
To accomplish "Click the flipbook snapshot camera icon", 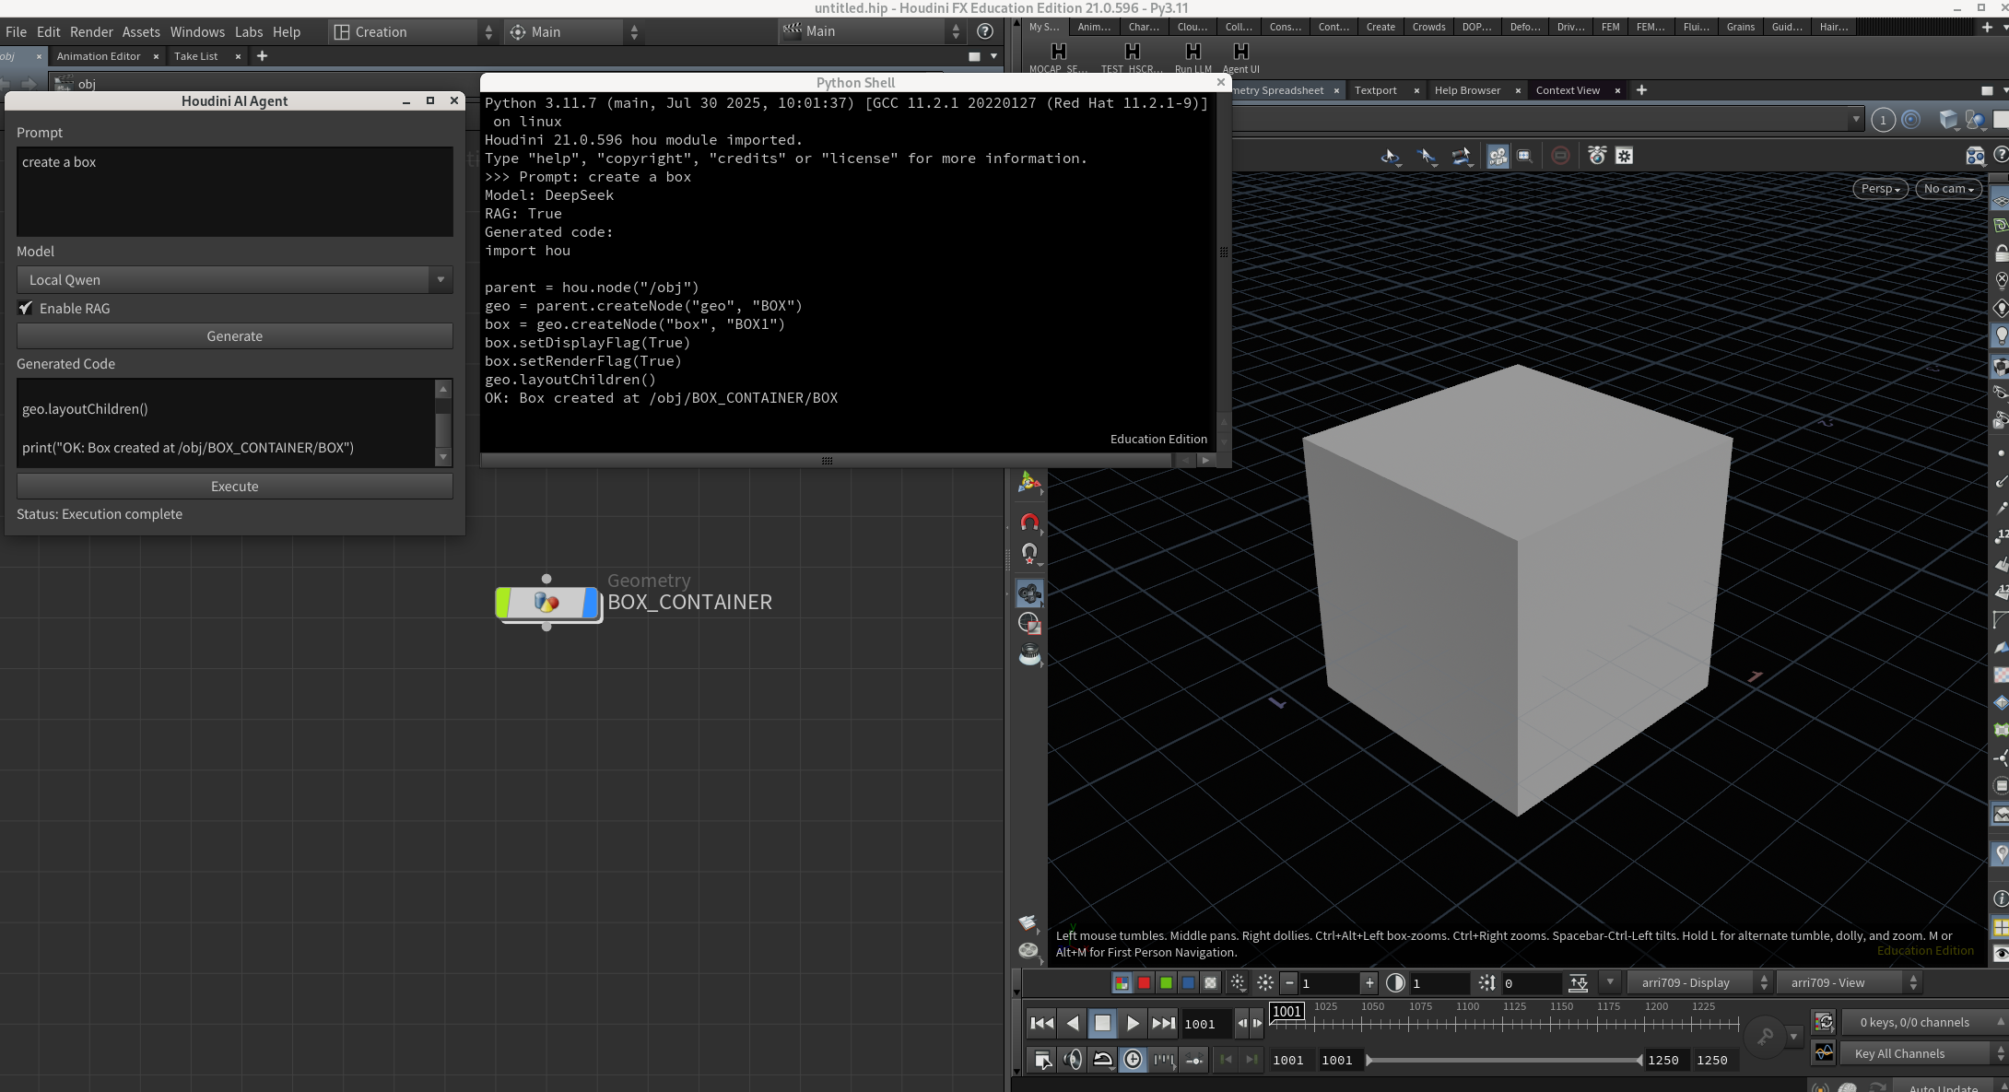I will (x=1597, y=156).
